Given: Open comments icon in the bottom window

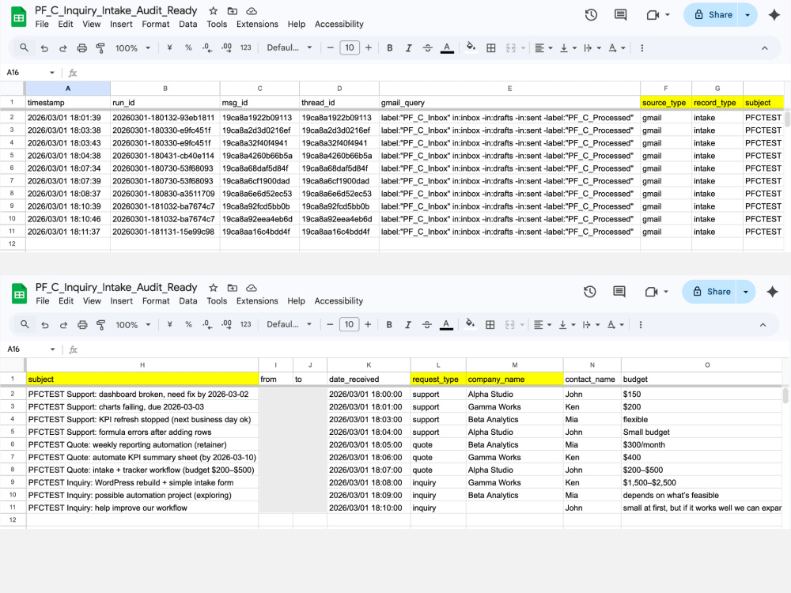Looking at the screenshot, I should (x=619, y=292).
